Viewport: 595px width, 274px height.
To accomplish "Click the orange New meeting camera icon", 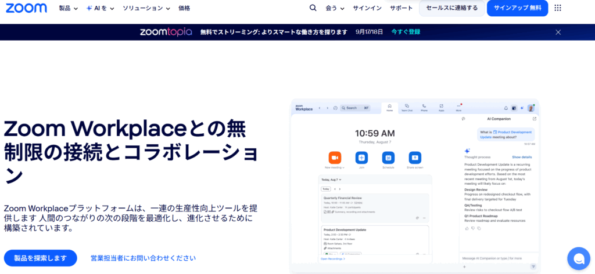I will (x=334, y=158).
